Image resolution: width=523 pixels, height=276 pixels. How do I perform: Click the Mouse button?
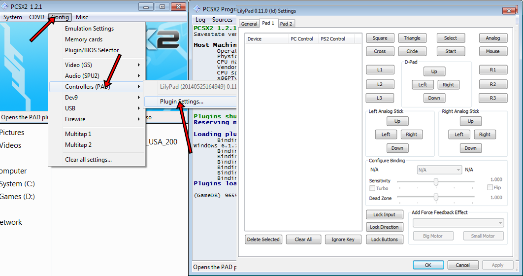tap(493, 51)
